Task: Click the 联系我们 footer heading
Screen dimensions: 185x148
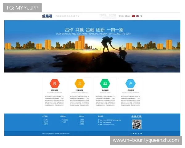Action: [x=101, y=116]
